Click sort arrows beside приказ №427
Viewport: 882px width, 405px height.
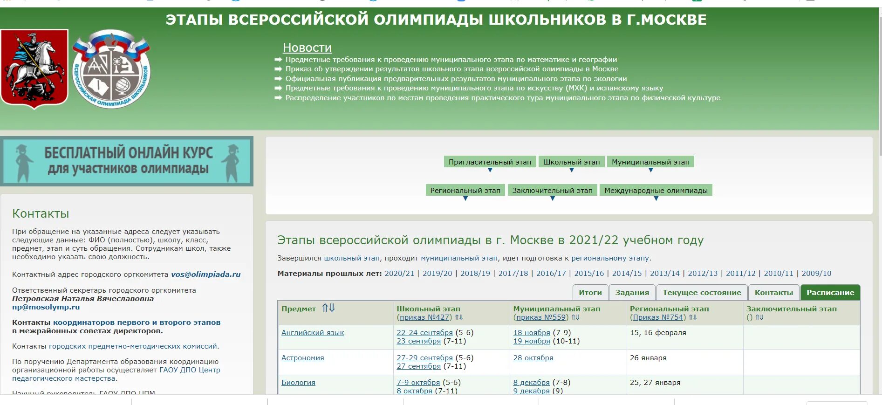coord(459,317)
